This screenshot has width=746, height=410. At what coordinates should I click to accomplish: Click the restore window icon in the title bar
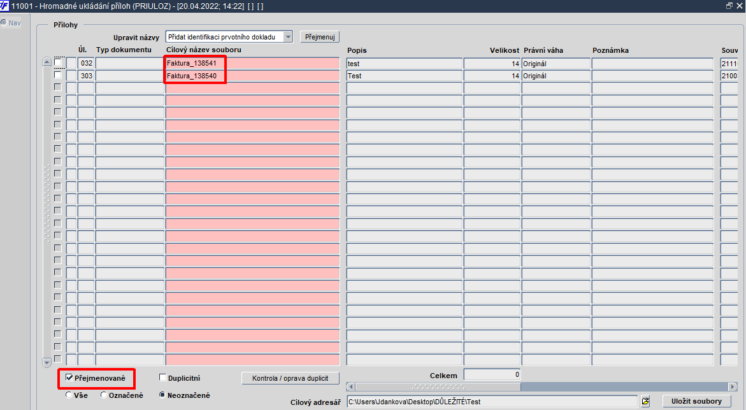[x=729, y=6]
